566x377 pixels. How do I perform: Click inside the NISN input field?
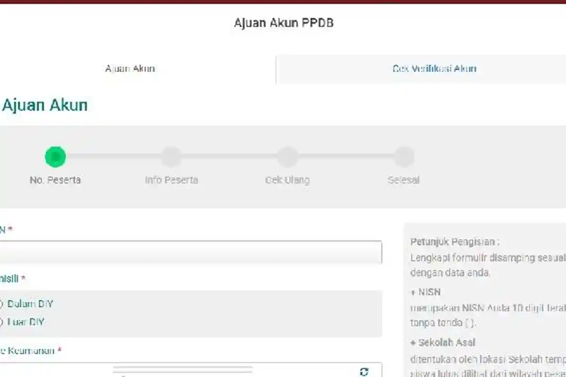coord(189,252)
